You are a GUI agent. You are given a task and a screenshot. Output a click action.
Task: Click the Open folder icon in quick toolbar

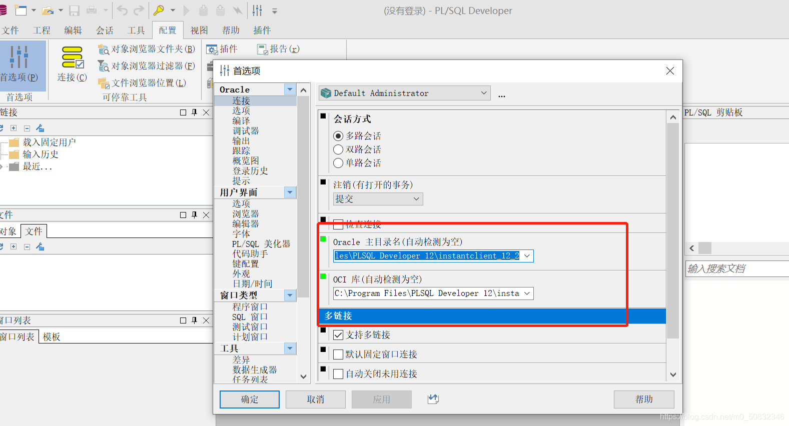48,10
